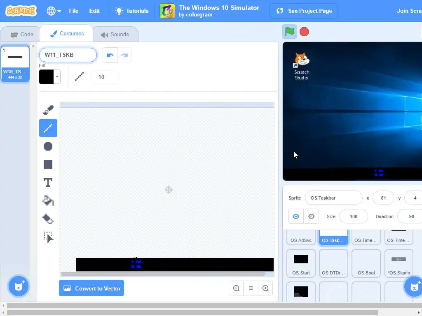Viewport: 422px width, 316px height.
Task: Select the marquee Select tool
Action: (48, 237)
